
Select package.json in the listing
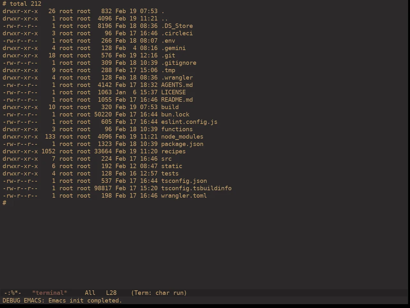pos(182,144)
